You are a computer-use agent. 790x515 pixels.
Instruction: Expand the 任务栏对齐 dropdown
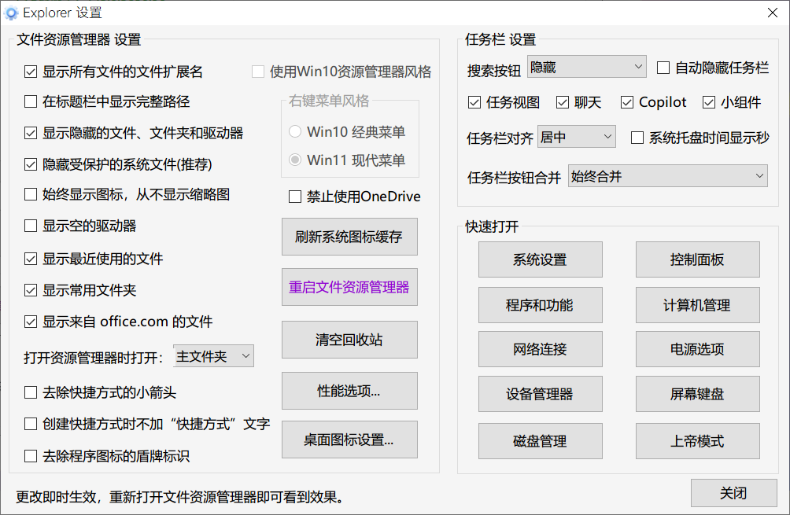tap(576, 138)
